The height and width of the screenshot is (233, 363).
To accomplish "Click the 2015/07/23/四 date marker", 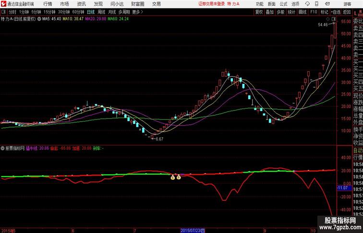I will pos(193,231).
